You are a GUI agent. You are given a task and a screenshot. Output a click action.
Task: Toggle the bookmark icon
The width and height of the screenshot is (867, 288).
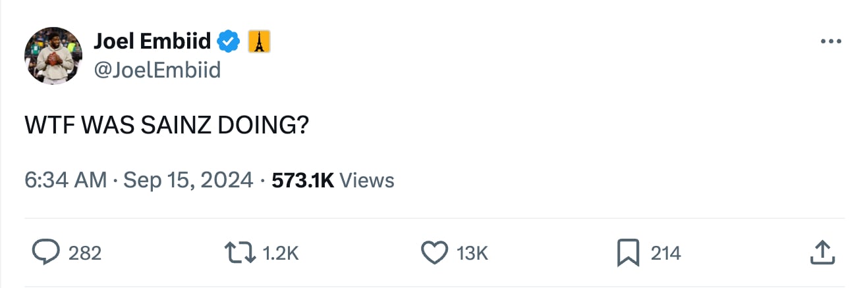click(627, 253)
